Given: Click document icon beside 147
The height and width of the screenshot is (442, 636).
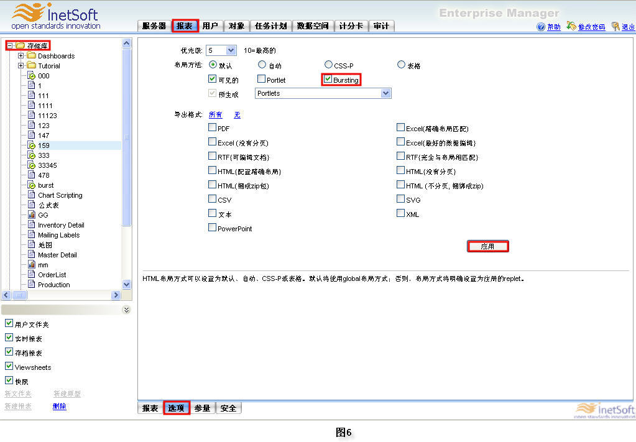Looking at the screenshot, I should click(x=31, y=135).
